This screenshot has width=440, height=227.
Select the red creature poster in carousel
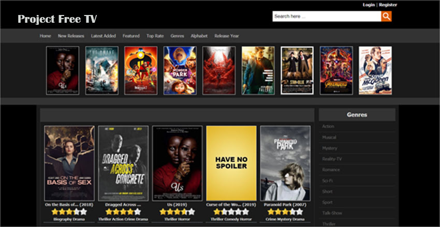point(219,70)
